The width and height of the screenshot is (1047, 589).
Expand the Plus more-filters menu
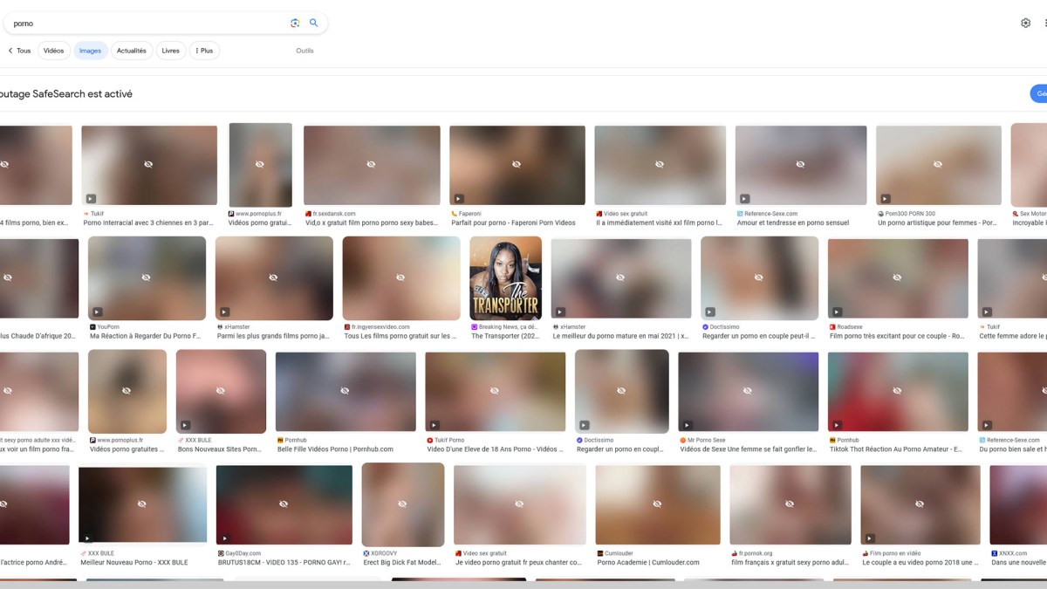pos(204,51)
